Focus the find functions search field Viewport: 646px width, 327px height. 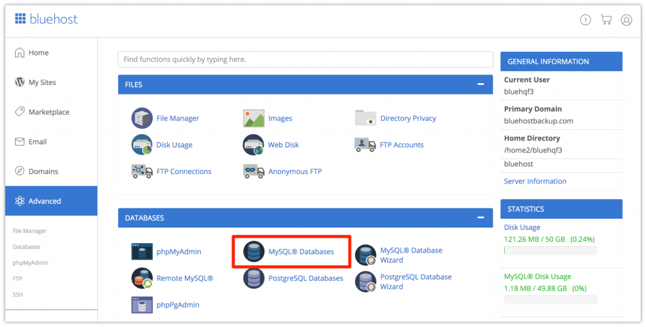pos(305,60)
